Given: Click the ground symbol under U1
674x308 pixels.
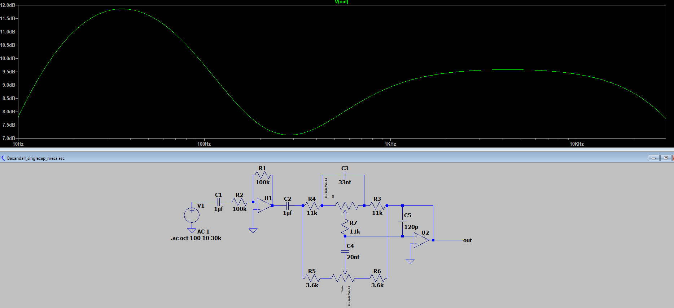Looking at the screenshot, I should [253, 230].
